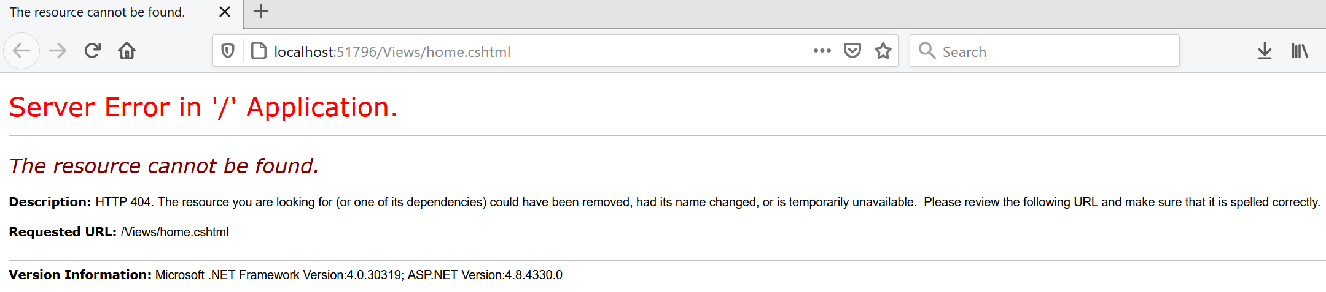Go back to the previous page

(x=21, y=51)
